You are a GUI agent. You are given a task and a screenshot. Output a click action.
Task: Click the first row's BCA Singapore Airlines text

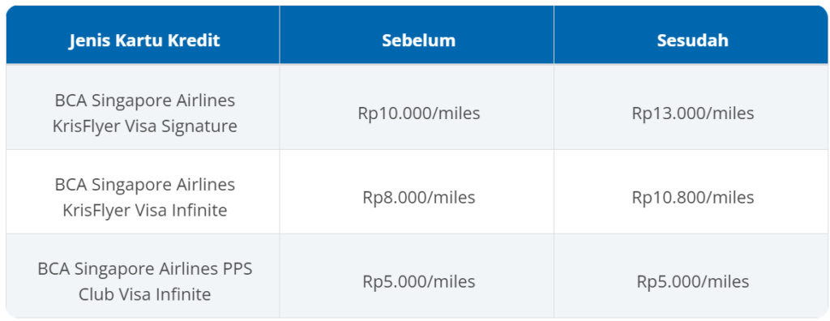pyautogui.click(x=144, y=101)
